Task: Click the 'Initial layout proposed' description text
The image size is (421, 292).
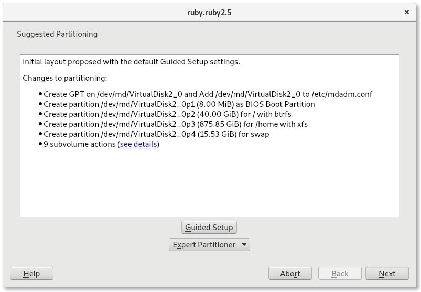Action: click(x=131, y=62)
